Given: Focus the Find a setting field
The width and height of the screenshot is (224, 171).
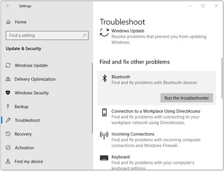Looking at the screenshot, I should pos(47,35).
